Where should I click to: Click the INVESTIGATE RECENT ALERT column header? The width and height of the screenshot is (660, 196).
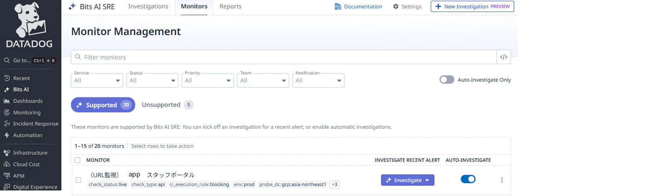407,160
